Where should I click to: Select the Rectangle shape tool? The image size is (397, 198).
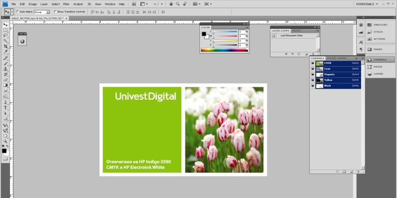click(5, 119)
